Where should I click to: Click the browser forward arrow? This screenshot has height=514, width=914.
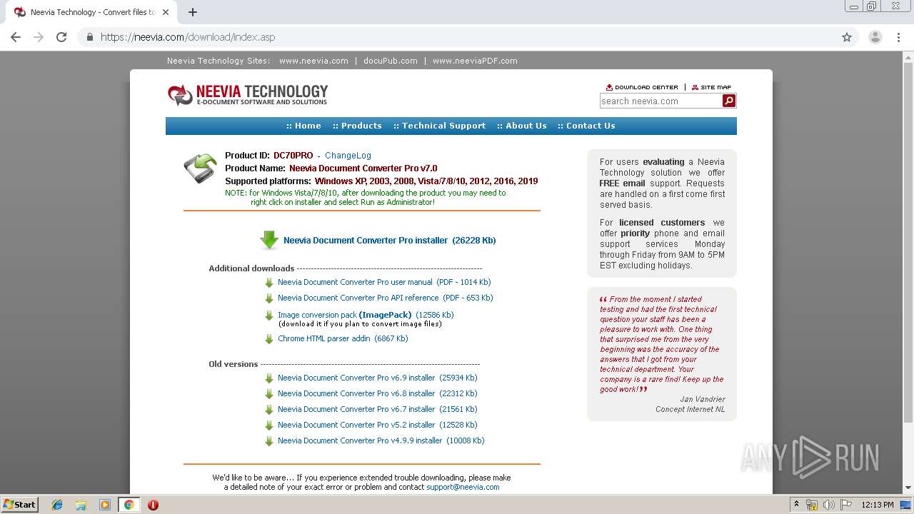click(39, 37)
